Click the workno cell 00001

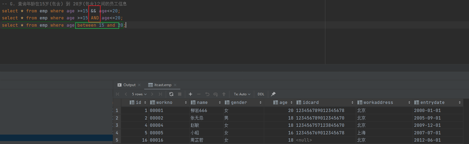[x=168, y=111]
